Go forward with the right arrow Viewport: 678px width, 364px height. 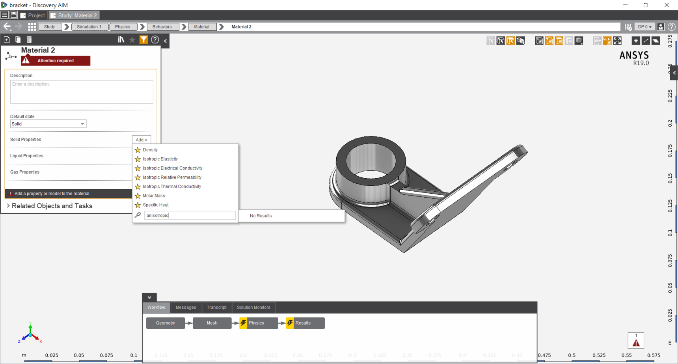[x=18, y=27]
